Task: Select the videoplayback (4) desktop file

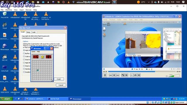Action: point(15,59)
